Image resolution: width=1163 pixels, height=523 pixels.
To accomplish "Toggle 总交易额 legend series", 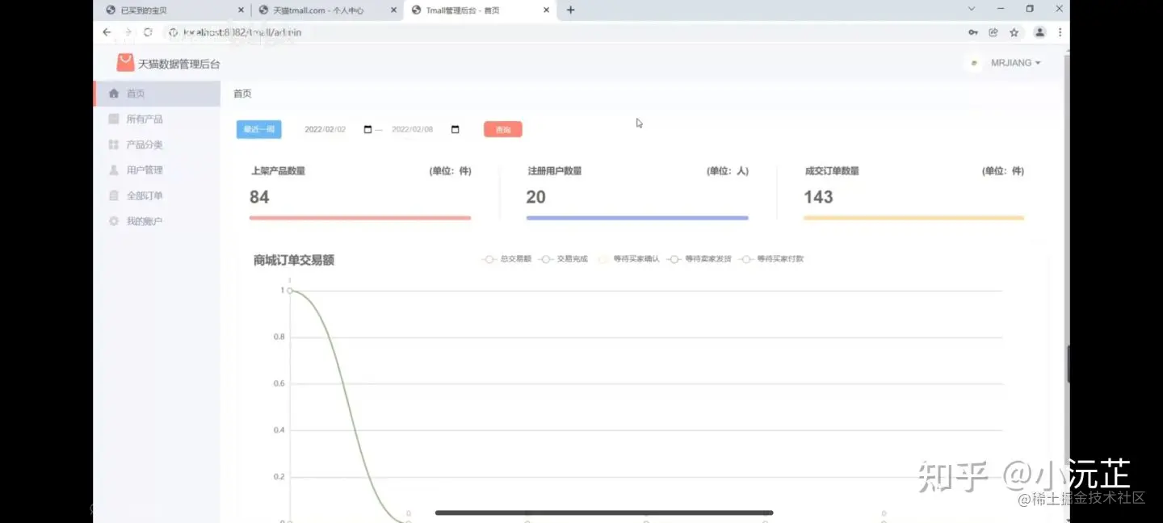I will point(507,259).
